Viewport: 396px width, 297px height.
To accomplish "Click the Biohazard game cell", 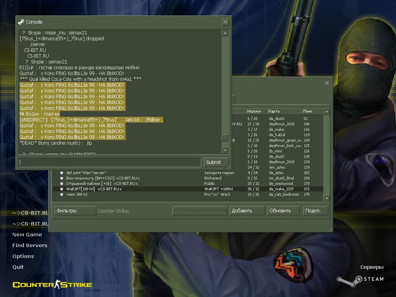I will point(213,178).
